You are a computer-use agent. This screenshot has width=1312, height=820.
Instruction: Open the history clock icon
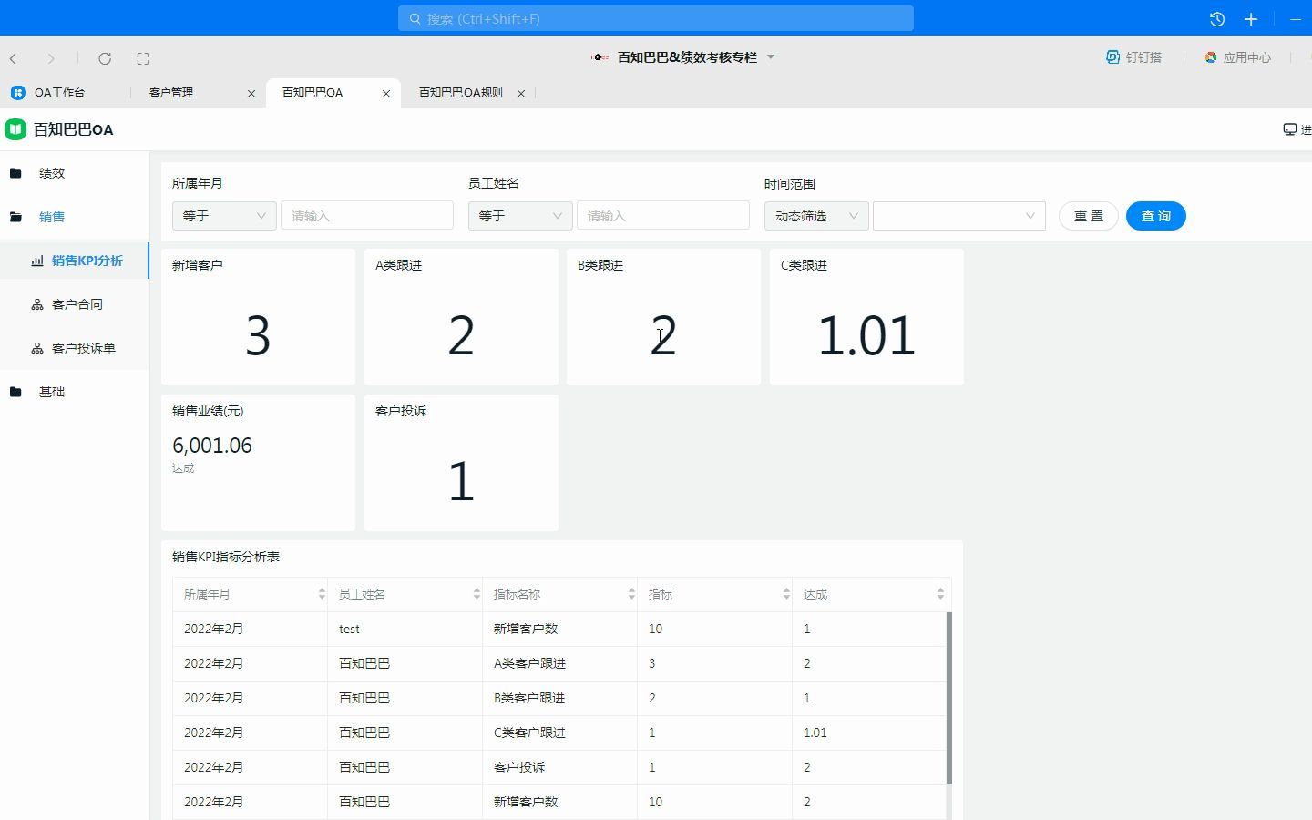coord(1217,19)
